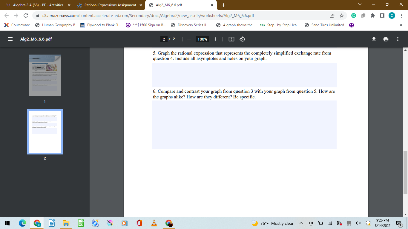Go forward to the next page
This screenshot has width=408, height=229.
(16, 16)
